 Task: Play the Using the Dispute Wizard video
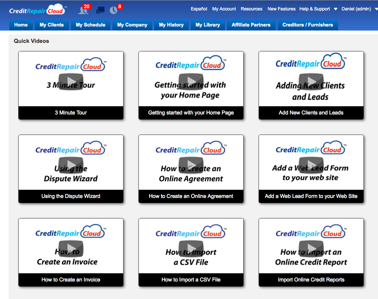click(71, 165)
